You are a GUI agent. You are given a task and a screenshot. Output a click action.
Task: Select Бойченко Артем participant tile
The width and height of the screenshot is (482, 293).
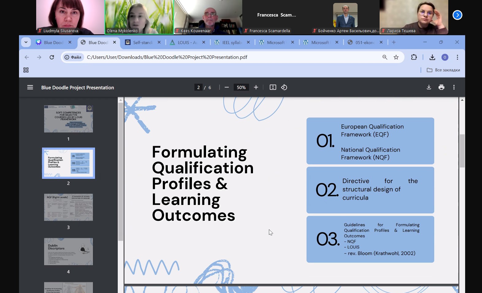345,17
